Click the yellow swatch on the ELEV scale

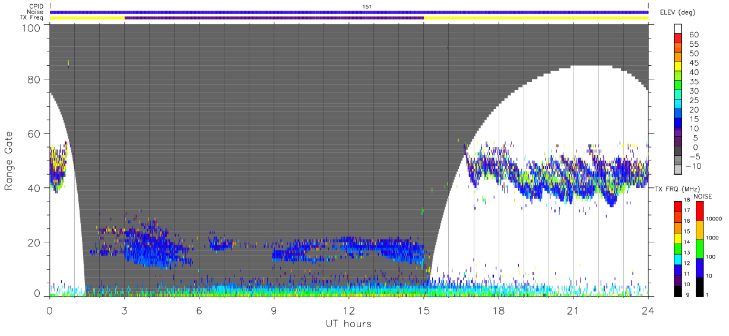coord(678,68)
